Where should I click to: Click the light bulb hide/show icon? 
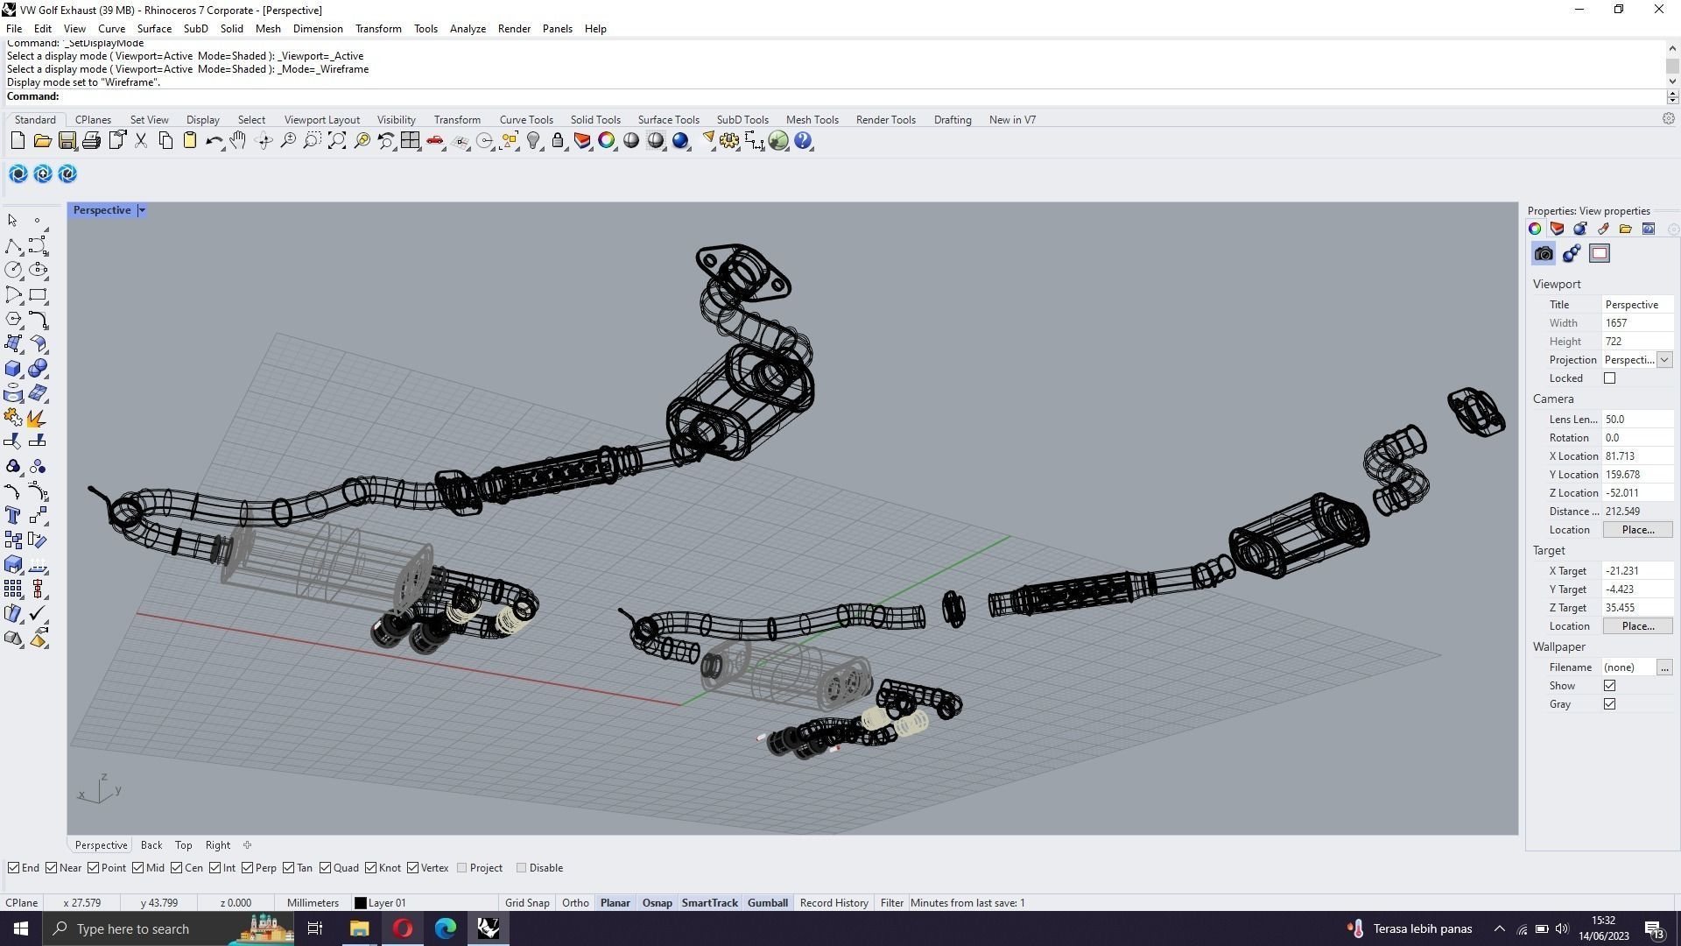click(x=533, y=141)
